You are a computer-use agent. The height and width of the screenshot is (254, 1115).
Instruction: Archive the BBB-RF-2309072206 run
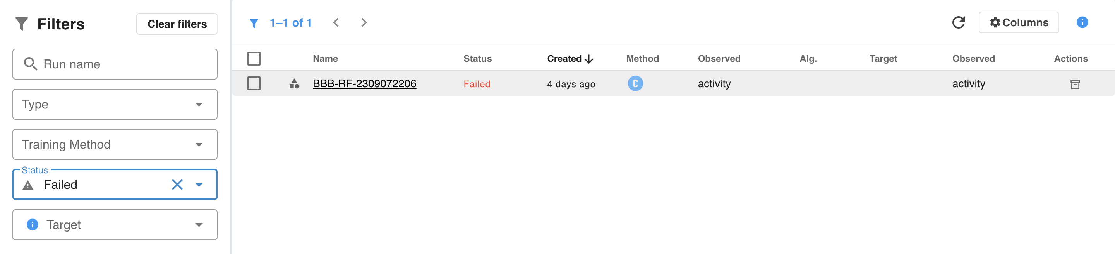1075,84
